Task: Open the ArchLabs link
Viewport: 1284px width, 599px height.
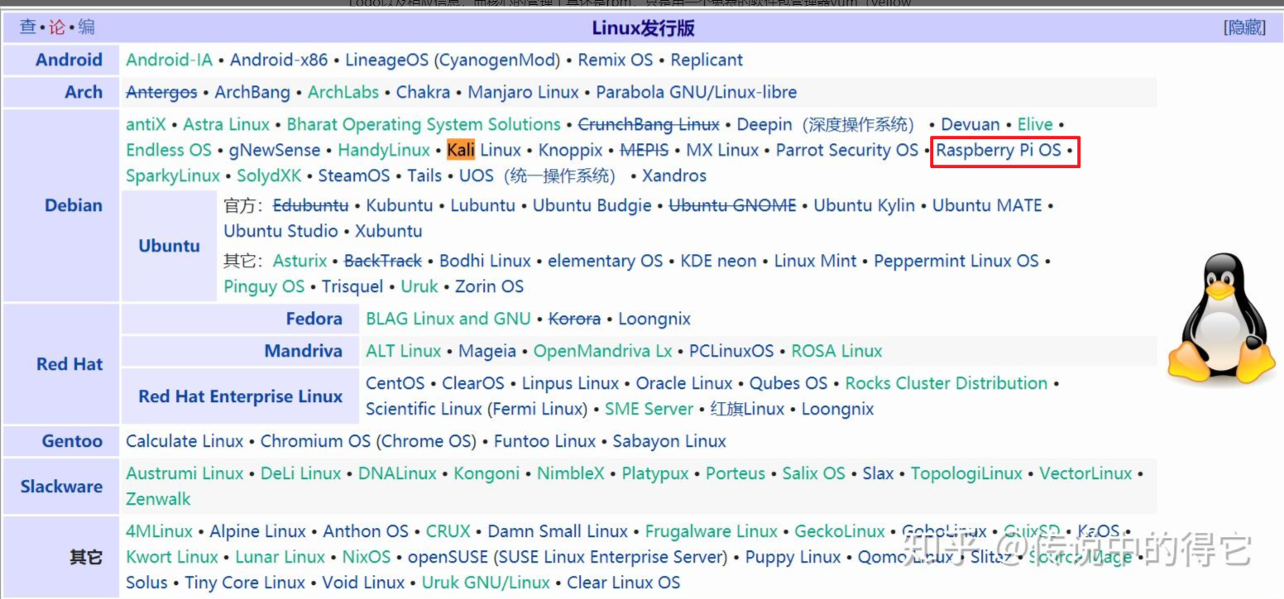Action: tap(343, 92)
